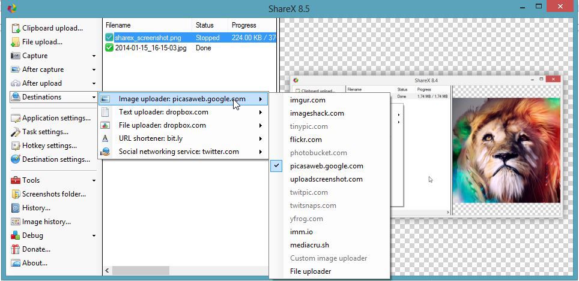The image size is (579, 281).
Task: Expand the Debug dropdown arrow
Action: [94, 235]
